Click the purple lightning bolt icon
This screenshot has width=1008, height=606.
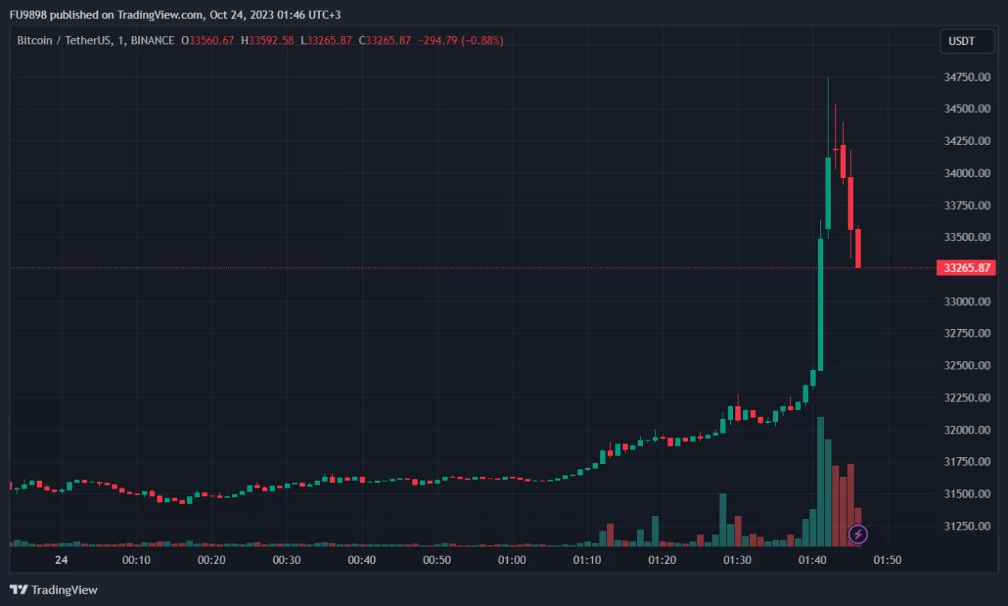[858, 533]
